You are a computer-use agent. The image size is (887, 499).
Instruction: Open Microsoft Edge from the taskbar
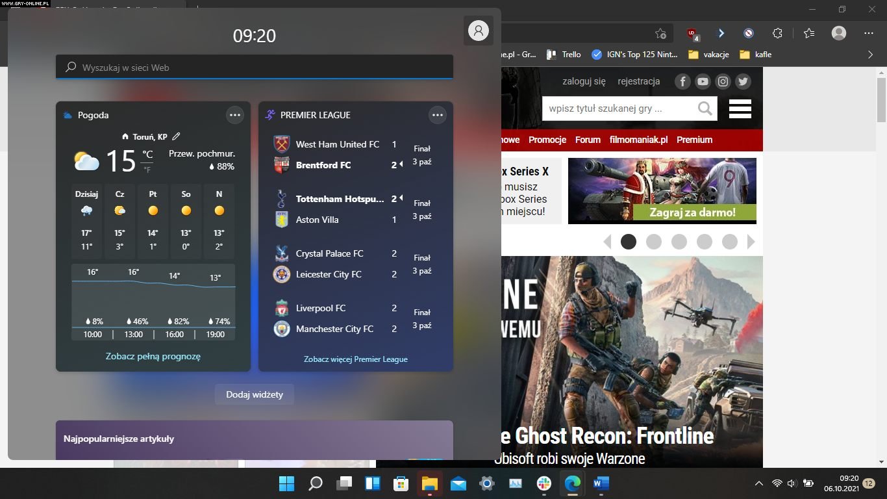[x=572, y=483]
